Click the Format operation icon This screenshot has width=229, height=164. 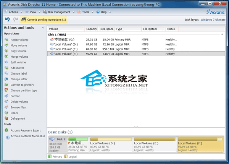pyautogui.click(x=6, y=96)
